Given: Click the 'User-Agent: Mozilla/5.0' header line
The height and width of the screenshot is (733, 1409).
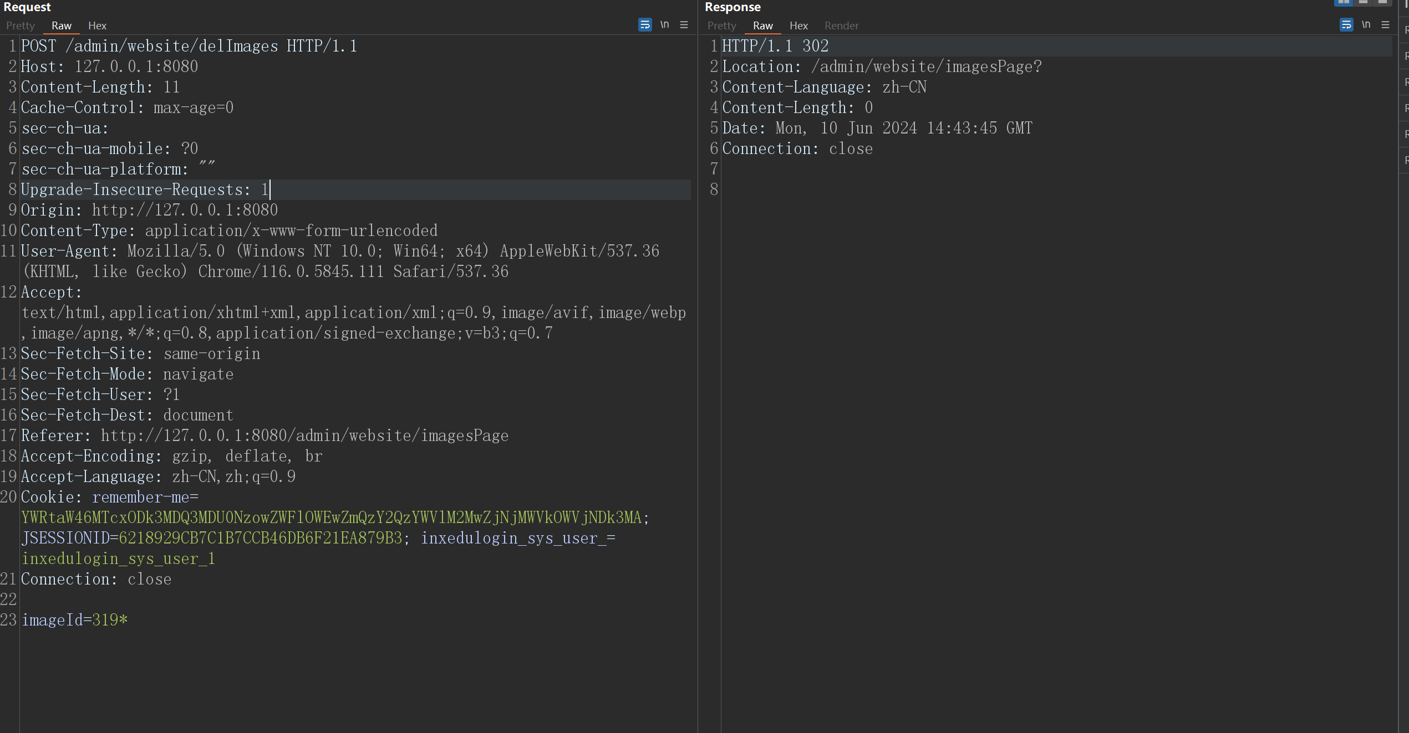Looking at the screenshot, I should [340, 251].
